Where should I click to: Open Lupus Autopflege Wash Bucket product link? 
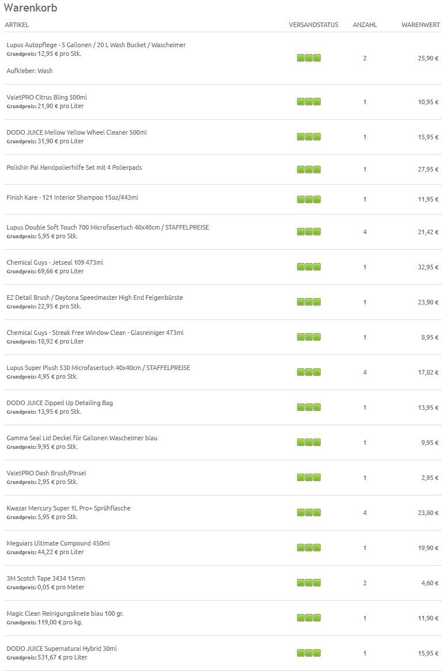pyautogui.click(x=96, y=45)
